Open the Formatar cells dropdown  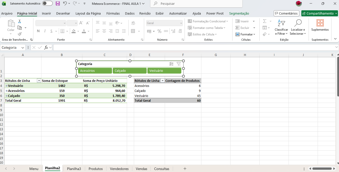[x=245, y=34]
